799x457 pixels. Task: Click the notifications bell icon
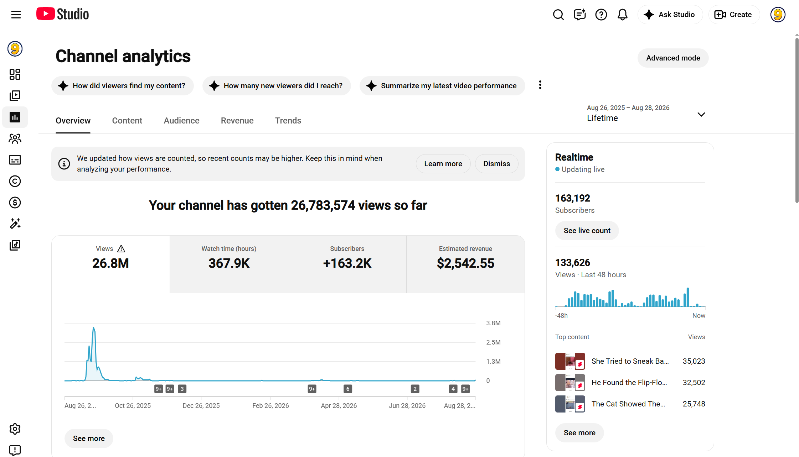(622, 15)
